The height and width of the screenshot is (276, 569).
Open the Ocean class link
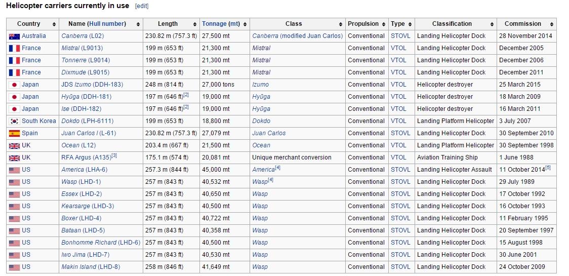pos(261,145)
